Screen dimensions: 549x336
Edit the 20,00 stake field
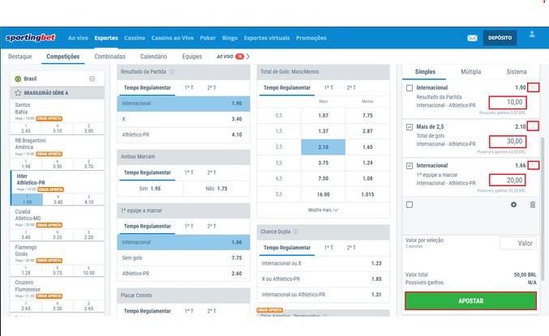(508, 181)
